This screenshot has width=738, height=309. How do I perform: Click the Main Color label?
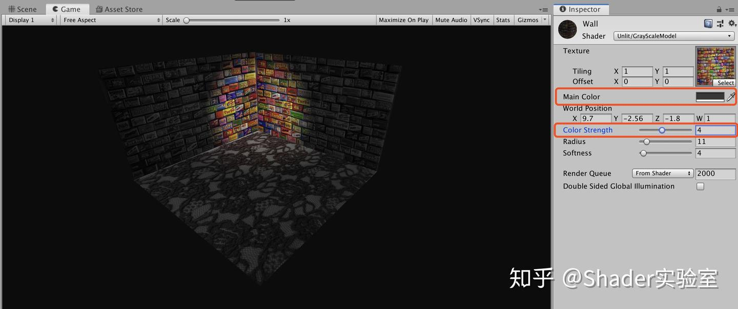click(x=581, y=96)
